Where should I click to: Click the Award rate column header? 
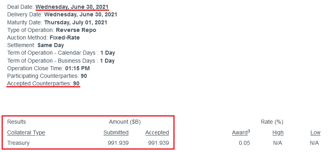tap(240, 132)
